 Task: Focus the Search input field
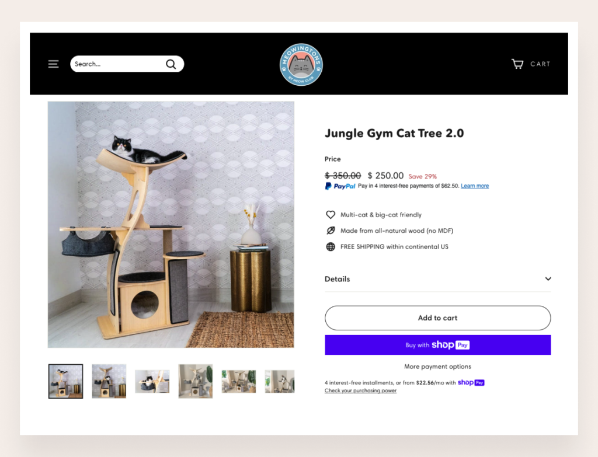pos(118,64)
